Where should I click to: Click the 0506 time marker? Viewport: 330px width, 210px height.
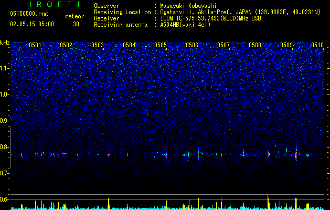tap(192, 45)
